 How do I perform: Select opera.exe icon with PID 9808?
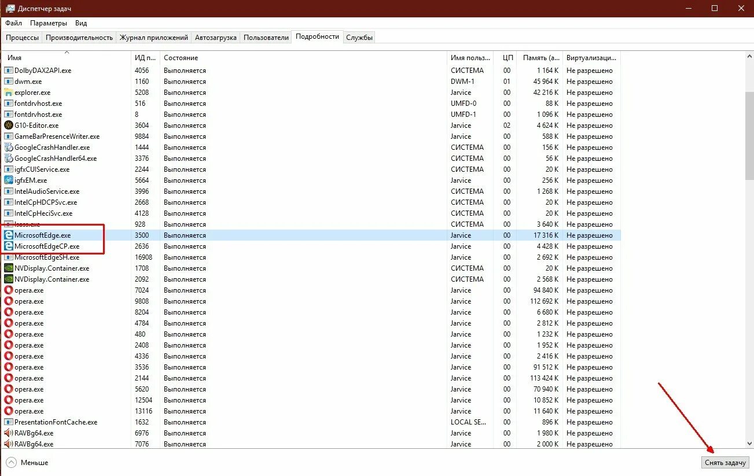(9, 301)
